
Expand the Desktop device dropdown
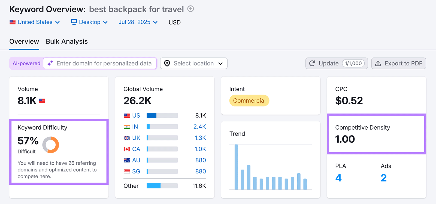pyautogui.click(x=89, y=22)
